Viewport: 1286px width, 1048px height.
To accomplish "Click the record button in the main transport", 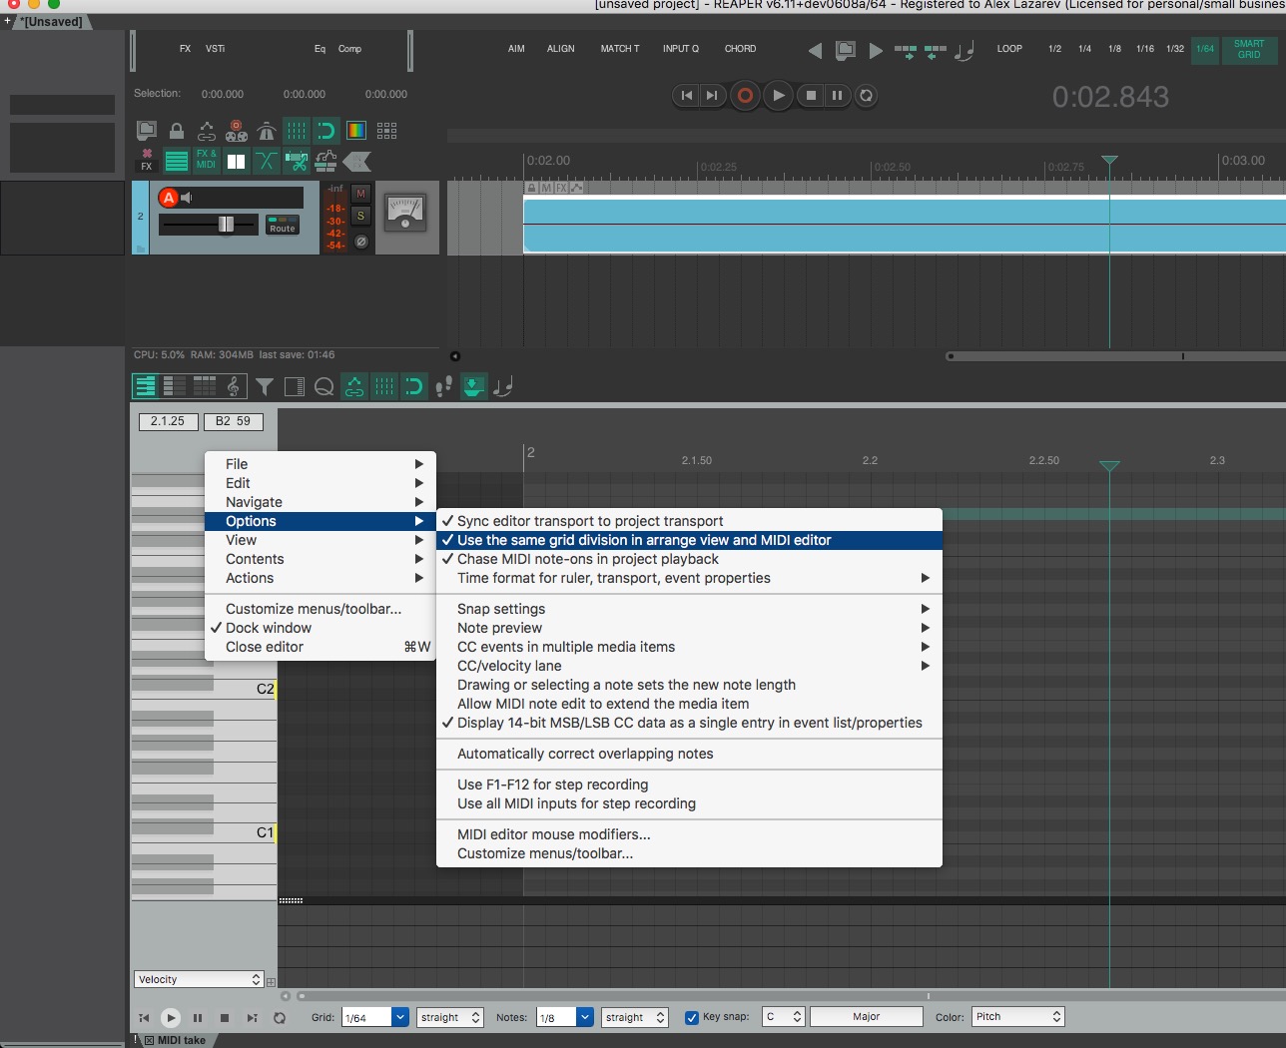I will [x=745, y=96].
